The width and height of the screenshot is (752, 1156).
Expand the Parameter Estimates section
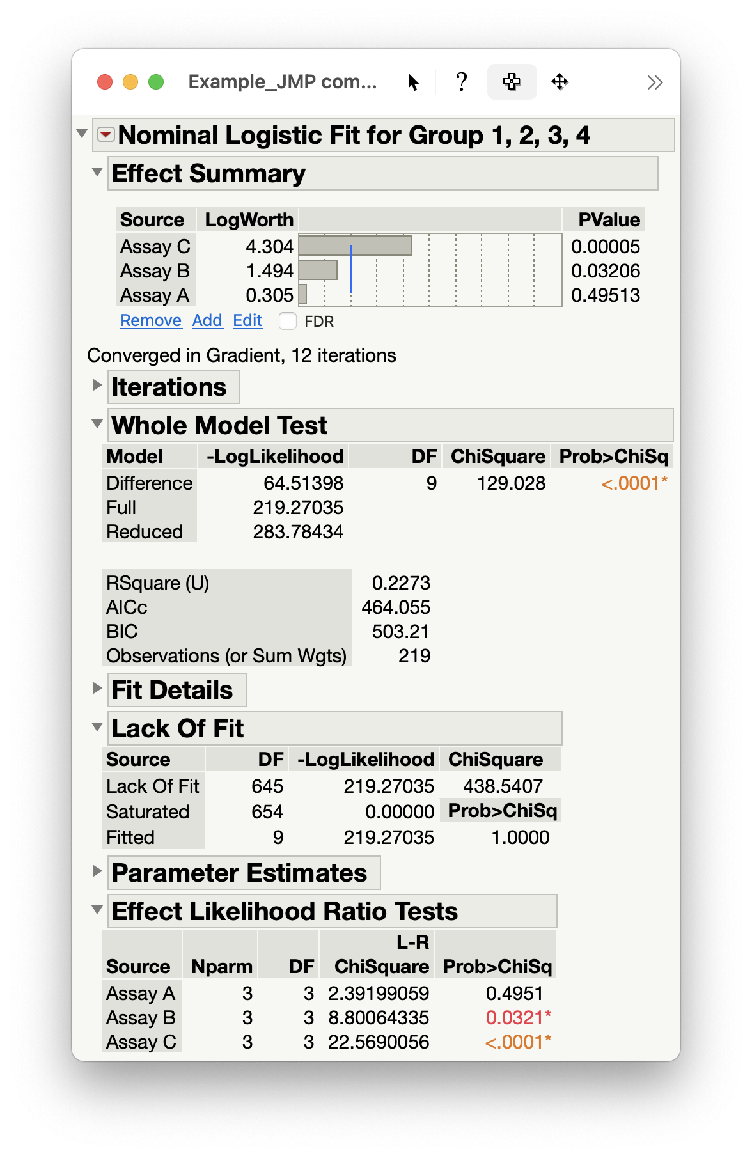(x=97, y=871)
